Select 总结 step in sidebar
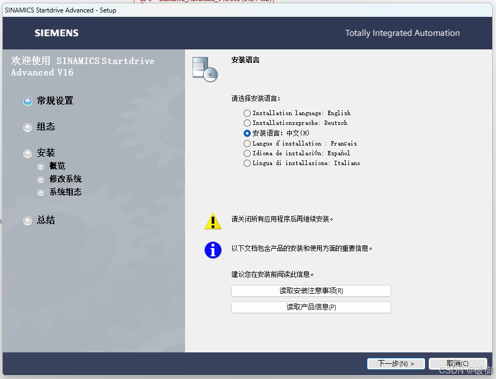Image resolution: width=496 pixels, height=379 pixels. [x=40, y=220]
